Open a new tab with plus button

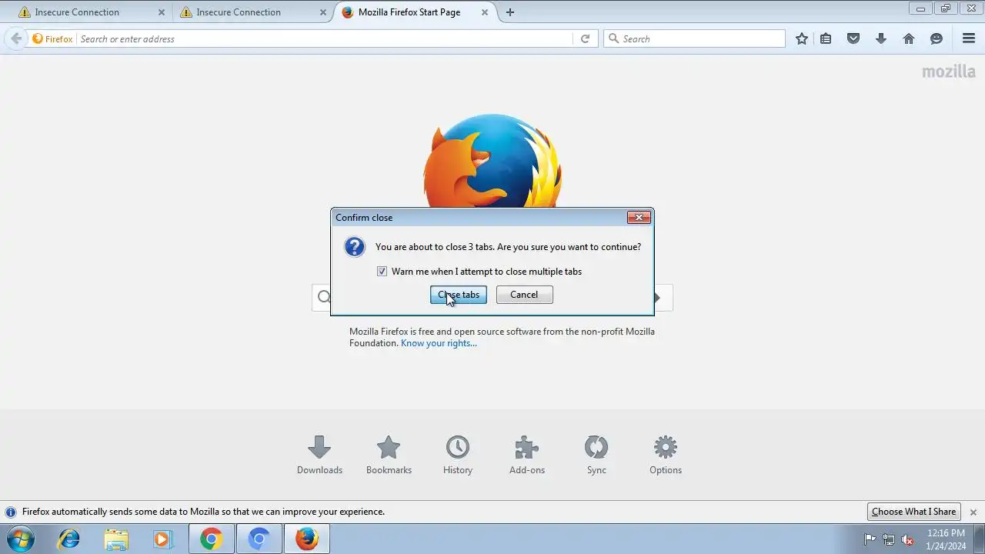(x=510, y=12)
